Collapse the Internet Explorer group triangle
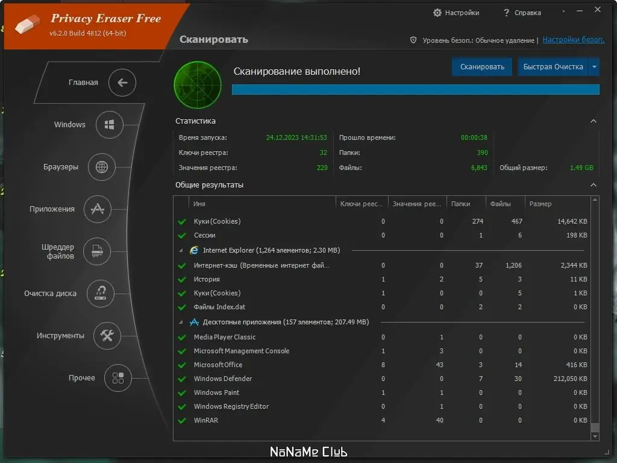617x463 pixels. pos(181,250)
